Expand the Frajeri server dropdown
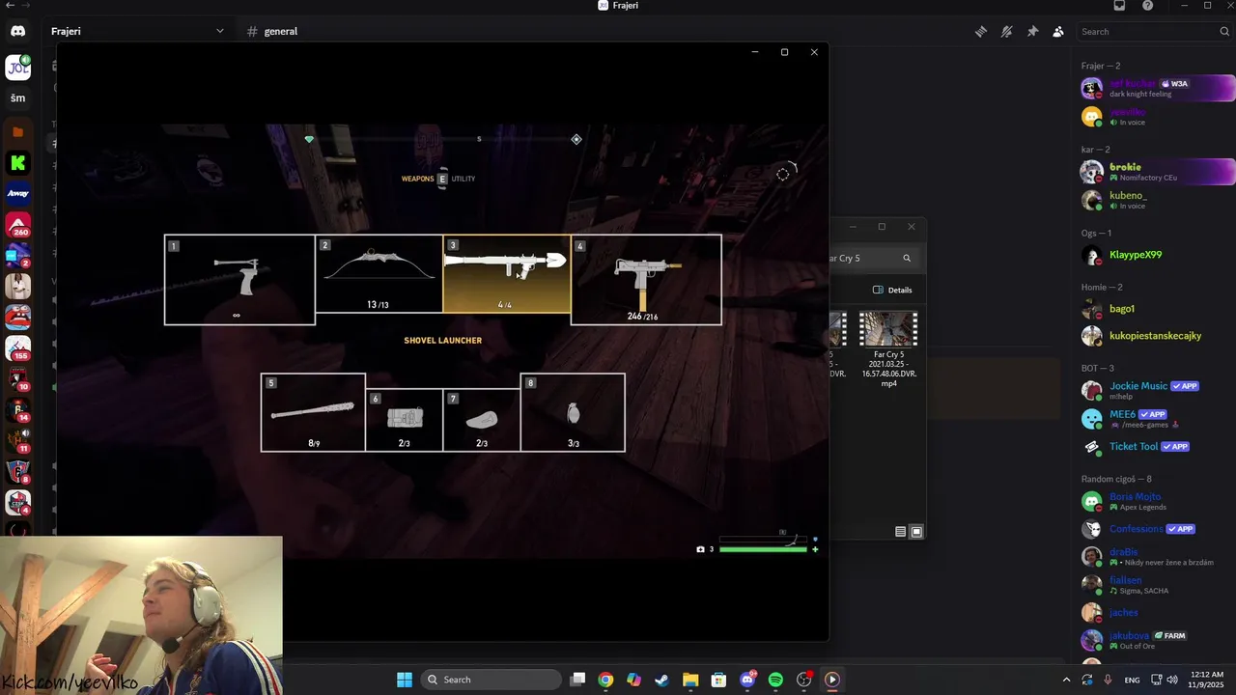 pyautogui.click(x=219, y=31)
